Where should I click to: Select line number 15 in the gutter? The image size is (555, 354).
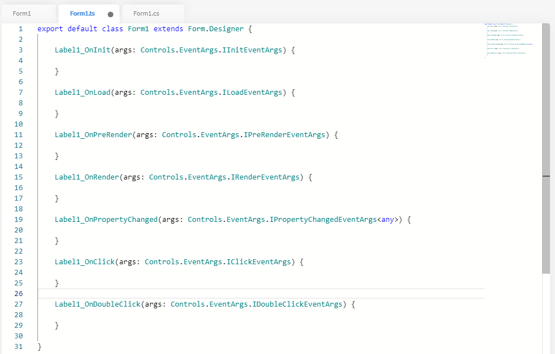[18, 177]
